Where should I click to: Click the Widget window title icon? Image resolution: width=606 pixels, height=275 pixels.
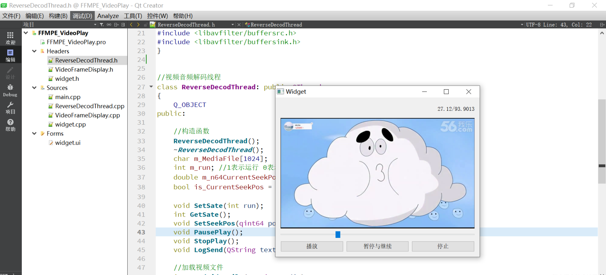[x=280, y=92]
